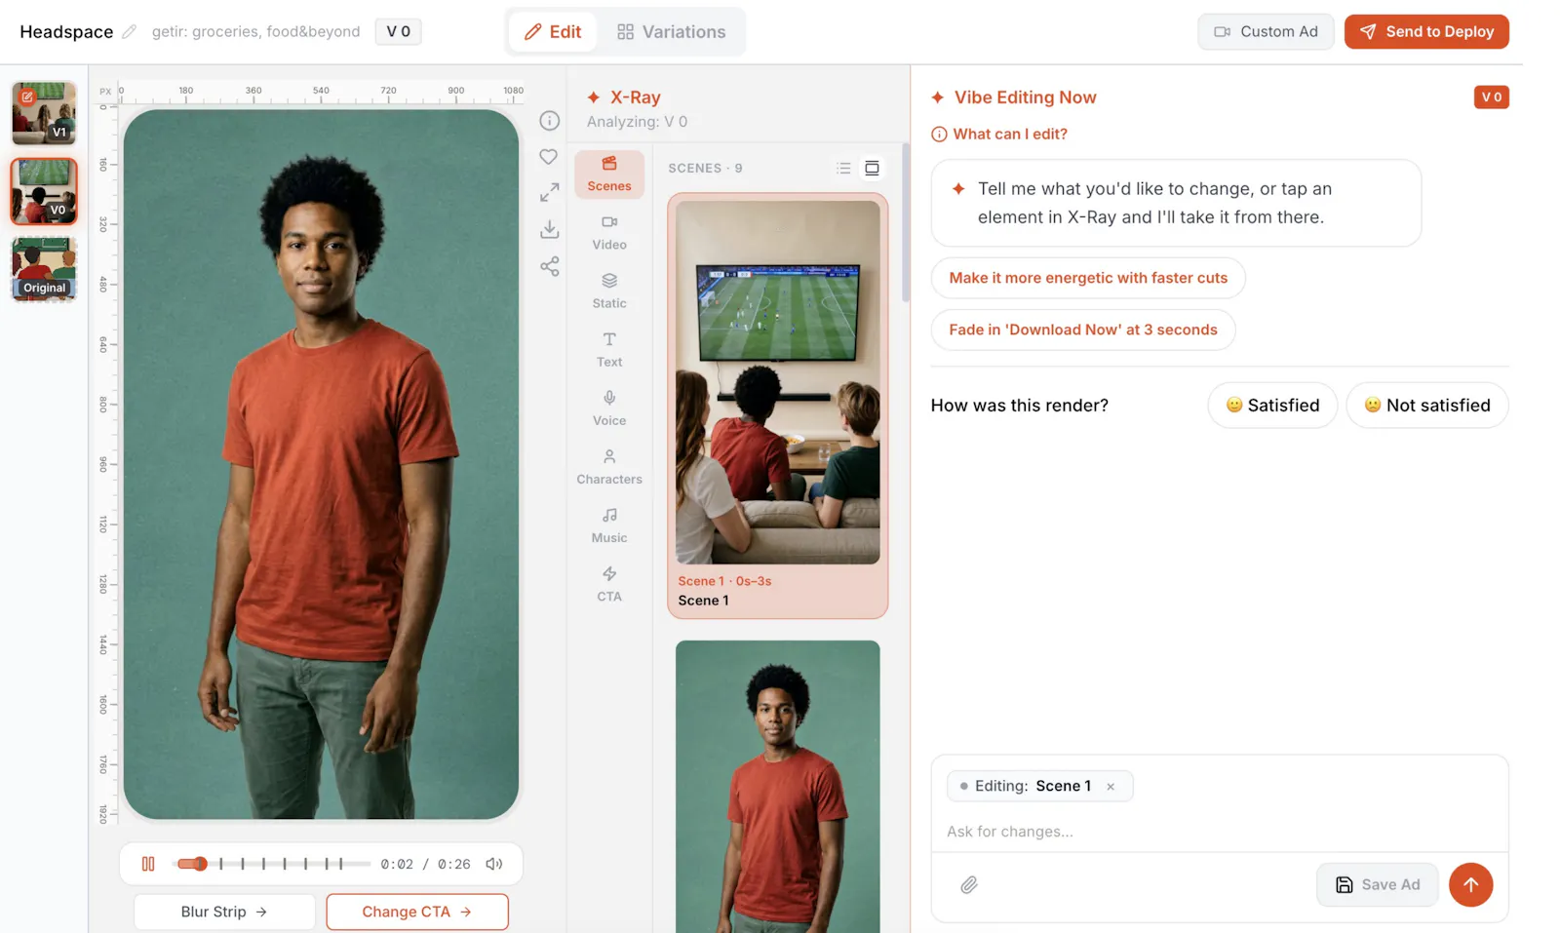Switch to the Edit tab
Viewport: 1560px width, 933px height.
(x=553, y=31)
